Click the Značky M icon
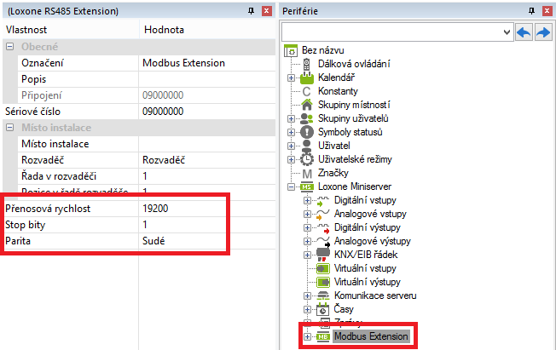Viewport: 556px width, 350px height. (307, 174)
